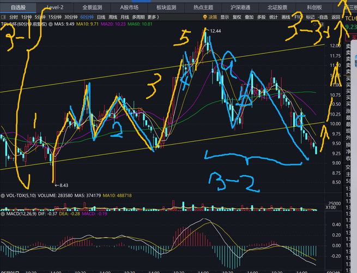Activate the 画线 drawing tool
The height and width of the screenshot is (273, 357).
[x=286, y=17]
